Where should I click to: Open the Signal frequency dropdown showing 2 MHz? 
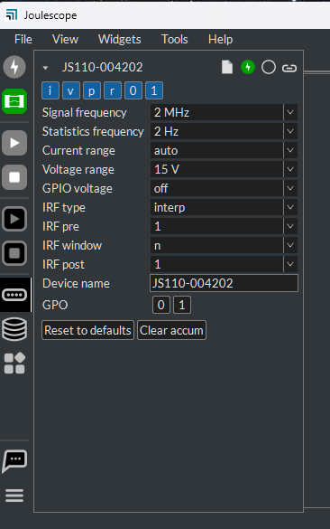[x=224, y=112]
